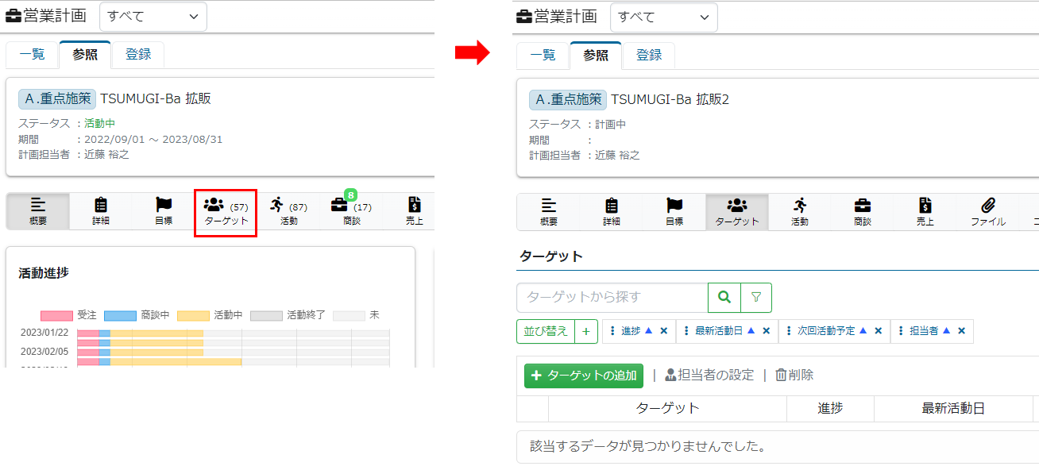Click the green 活動中 status text
The height and width of the screenshot is (470, 1039).
pos(100,124)
